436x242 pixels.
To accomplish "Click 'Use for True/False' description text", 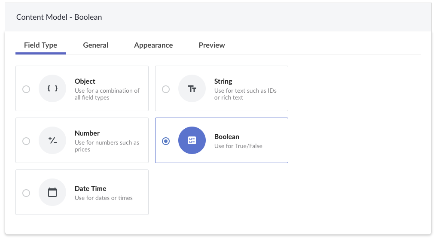I will (x=238, y=146).
